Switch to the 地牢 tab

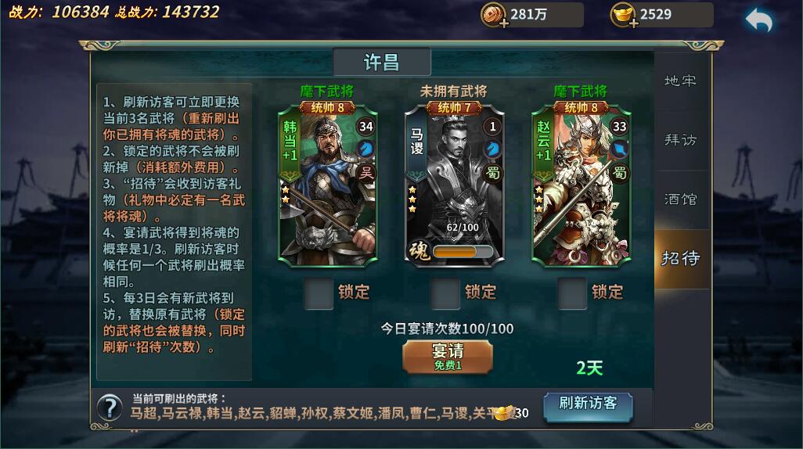coord(681,81)
